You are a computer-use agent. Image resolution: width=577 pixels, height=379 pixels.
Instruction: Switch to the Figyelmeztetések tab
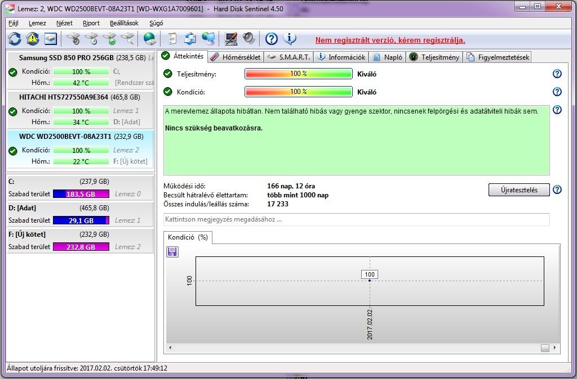(x=498, y=57)
